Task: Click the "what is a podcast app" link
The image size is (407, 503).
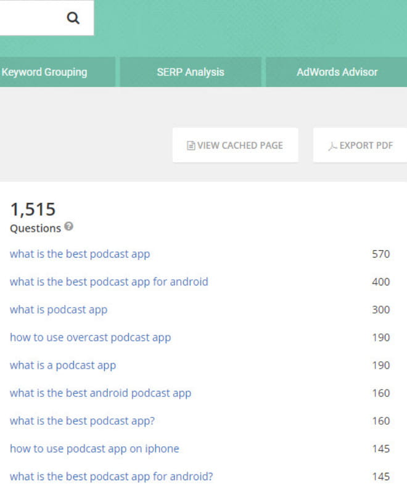Action: 63,365
